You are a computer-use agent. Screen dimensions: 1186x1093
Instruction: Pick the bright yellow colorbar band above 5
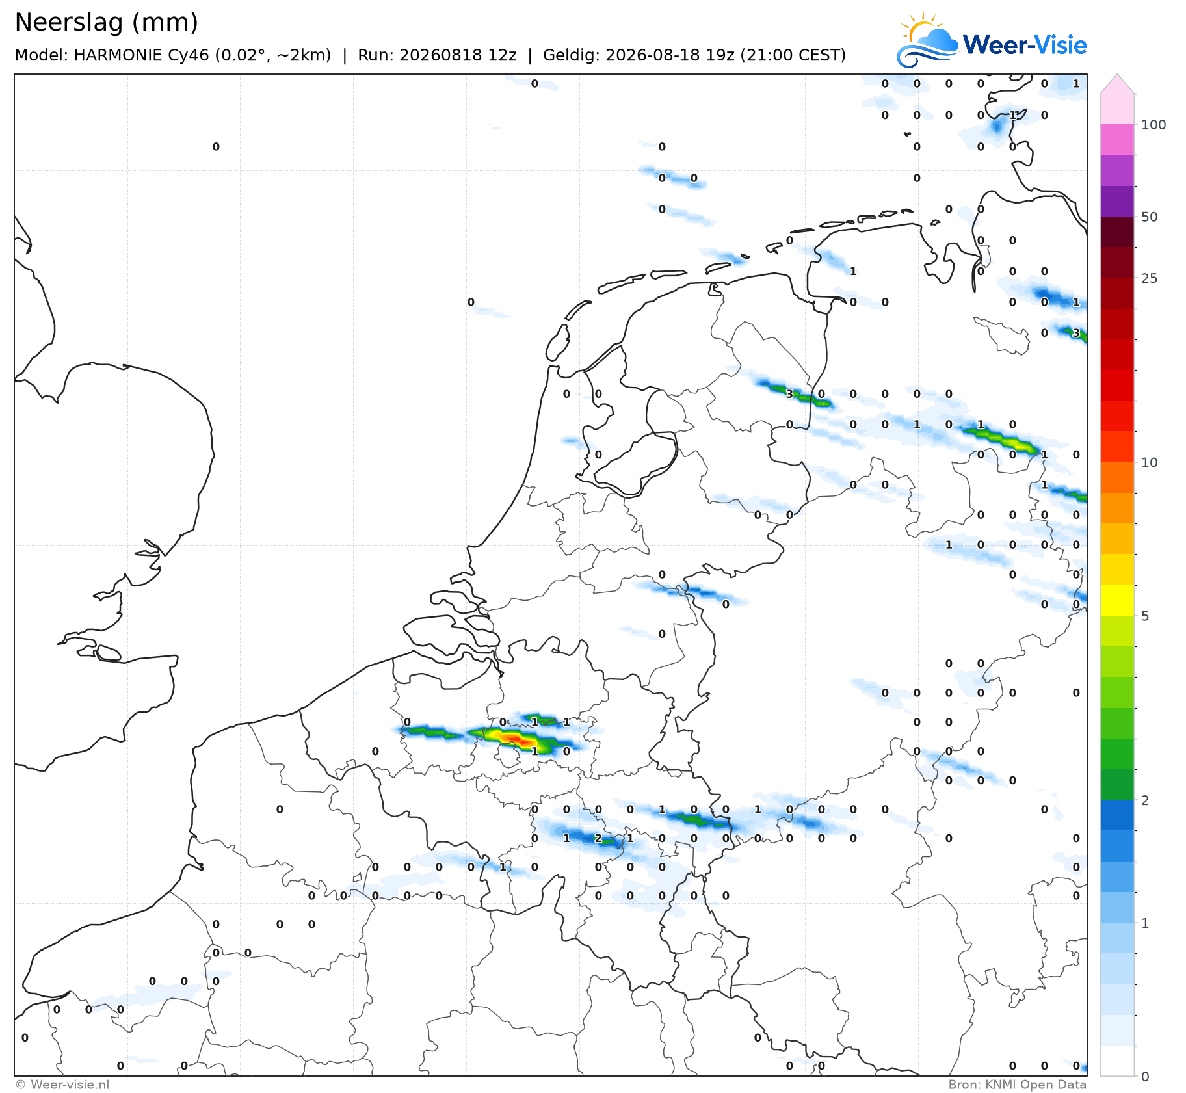1117,600
